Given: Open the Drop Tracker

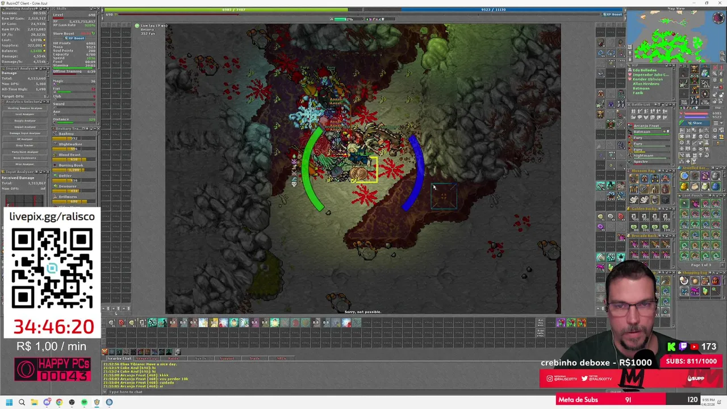Looking at the screenshot, I should [25, 145].
